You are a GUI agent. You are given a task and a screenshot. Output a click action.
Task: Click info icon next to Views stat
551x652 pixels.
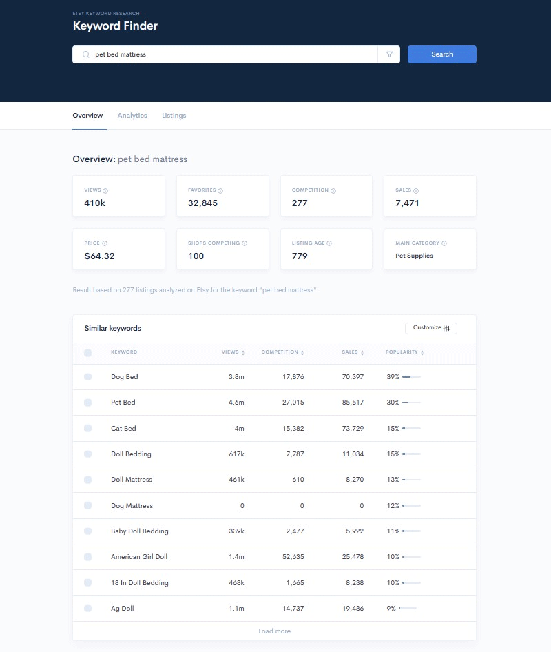coord(105,190)
